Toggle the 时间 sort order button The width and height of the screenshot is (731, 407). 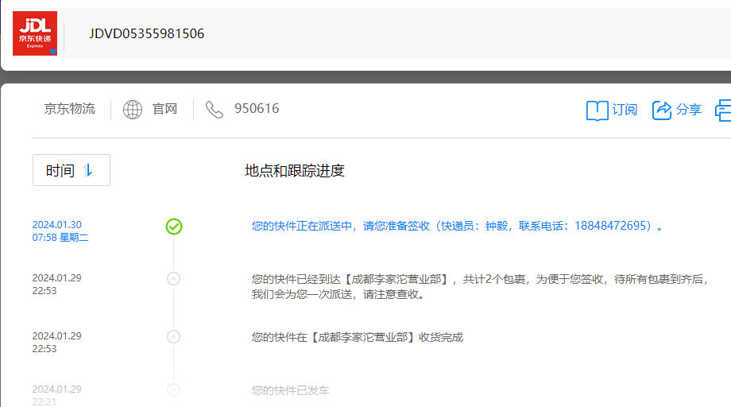click(72, 170)
